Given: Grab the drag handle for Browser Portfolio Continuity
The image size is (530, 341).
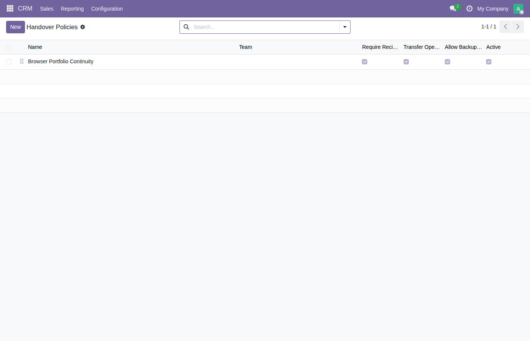Looking at the screenshot, I should (22, 61).
